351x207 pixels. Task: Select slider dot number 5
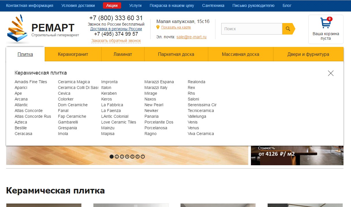(x=132, y=157)
